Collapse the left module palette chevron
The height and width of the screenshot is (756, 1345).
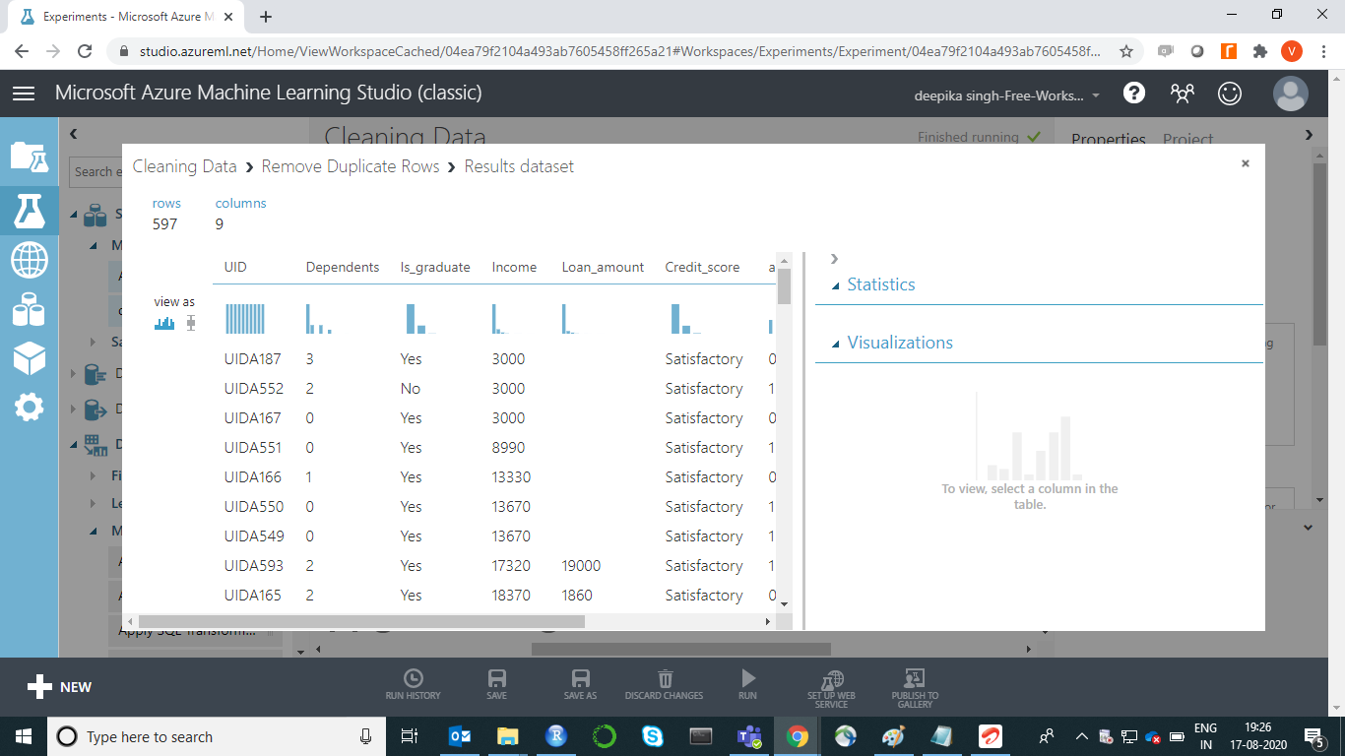coord(74,134)
